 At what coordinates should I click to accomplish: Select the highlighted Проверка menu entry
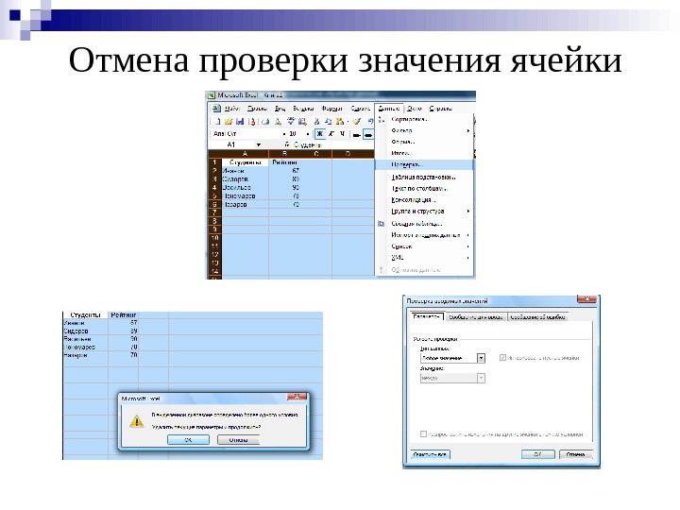point(424,164)
